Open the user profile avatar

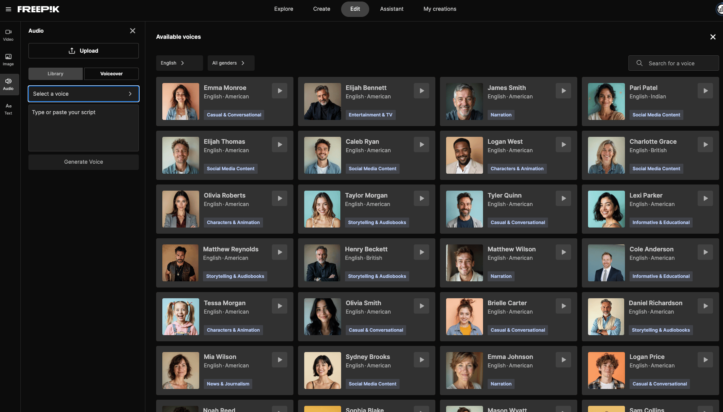point(720,9)
